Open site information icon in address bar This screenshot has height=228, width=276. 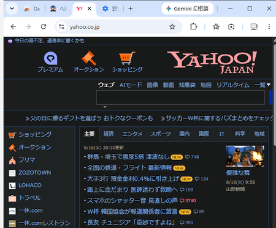61,27
